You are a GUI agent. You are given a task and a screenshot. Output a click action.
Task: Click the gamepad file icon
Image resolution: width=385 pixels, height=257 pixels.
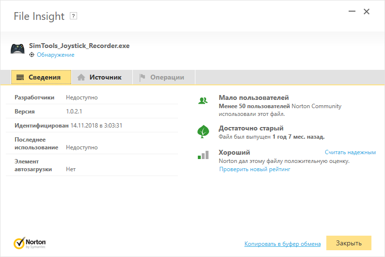click(x=18, y=48)
